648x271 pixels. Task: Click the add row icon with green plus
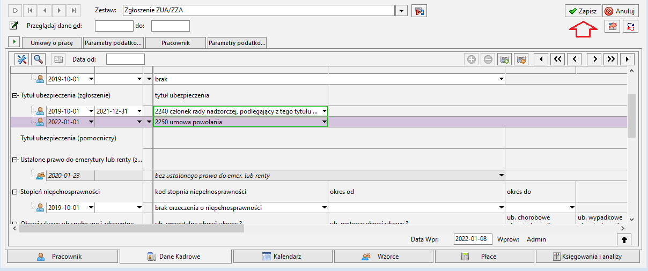(x=504, y=59)
